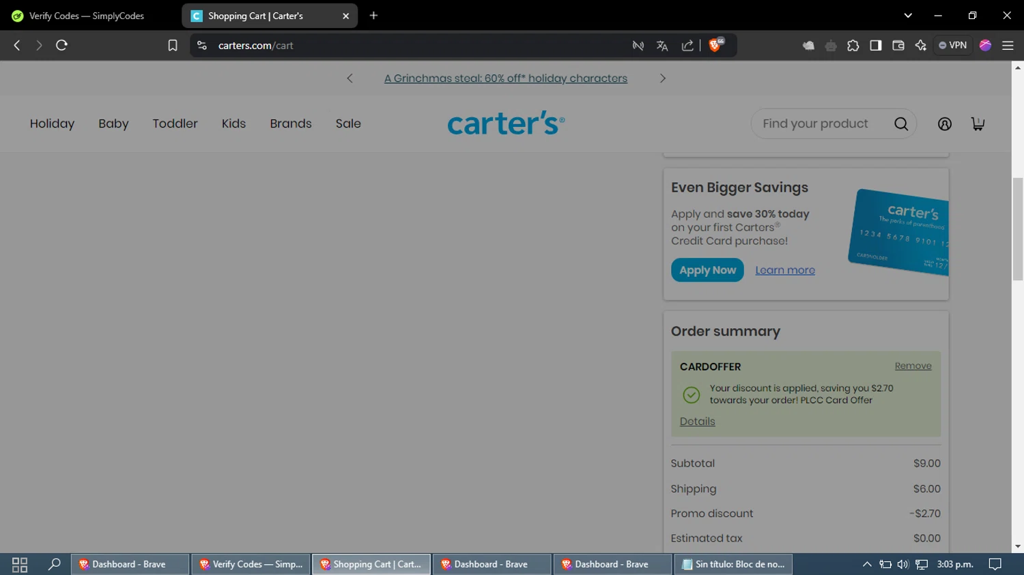The width and height of the screenshot is (1024, 575).
Task: Click the scrollbar up arrow
Action: click(1018, 68)
